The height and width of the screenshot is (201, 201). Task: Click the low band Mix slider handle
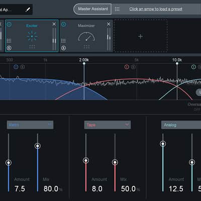[38, 146]
